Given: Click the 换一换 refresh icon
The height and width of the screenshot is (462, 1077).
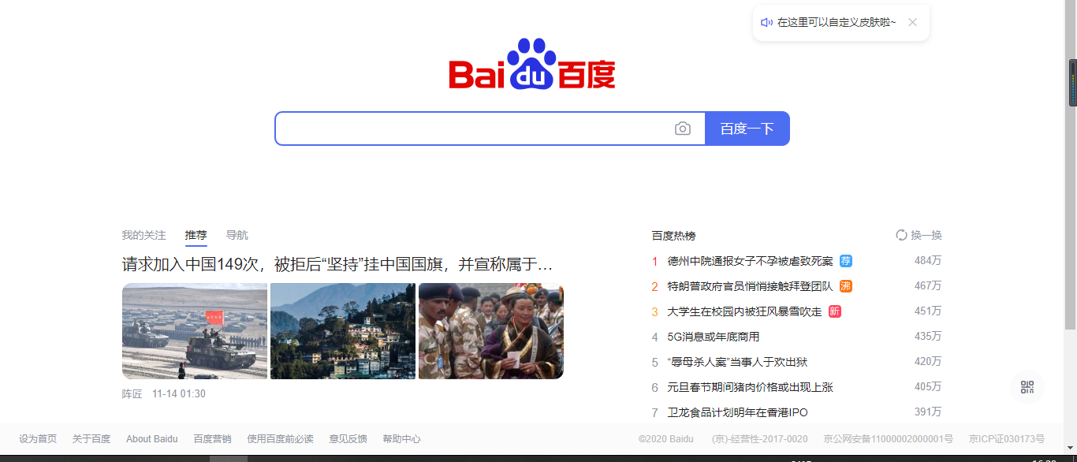Looking at the screenshot, I should (902, 235).
